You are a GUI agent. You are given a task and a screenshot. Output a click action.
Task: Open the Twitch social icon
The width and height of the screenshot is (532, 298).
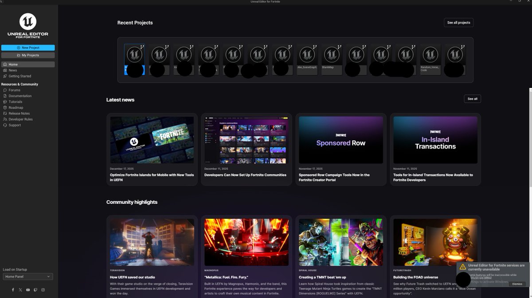[x=35, y=290]
